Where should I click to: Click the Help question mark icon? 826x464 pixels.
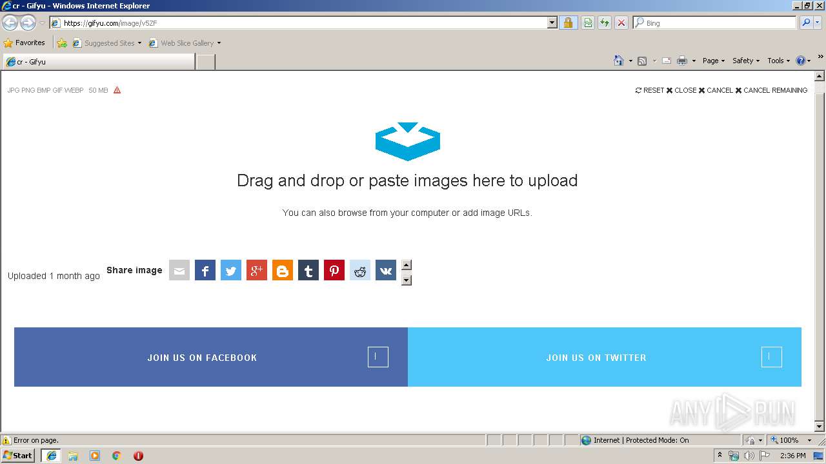[x=801, y=61]
